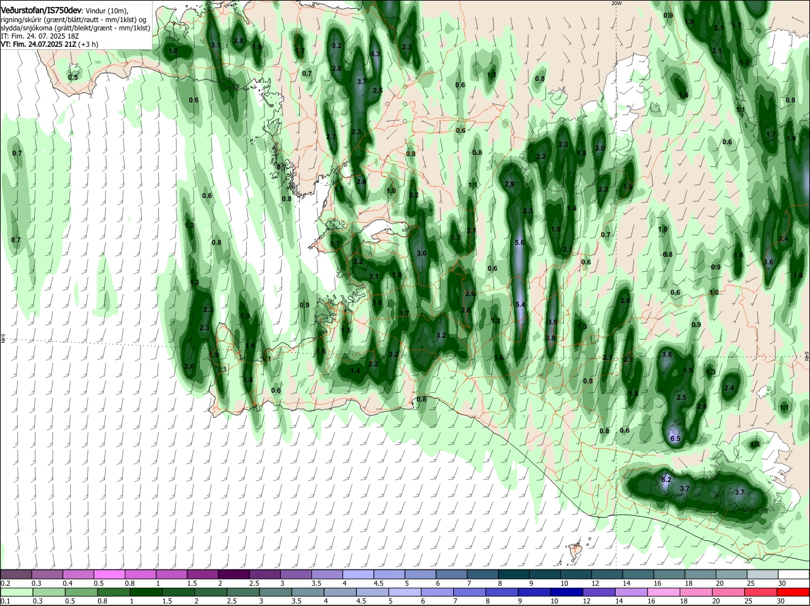Click the 6.5 precipitation value on map
Screen dimensions: 810x606
click(675, 438)
